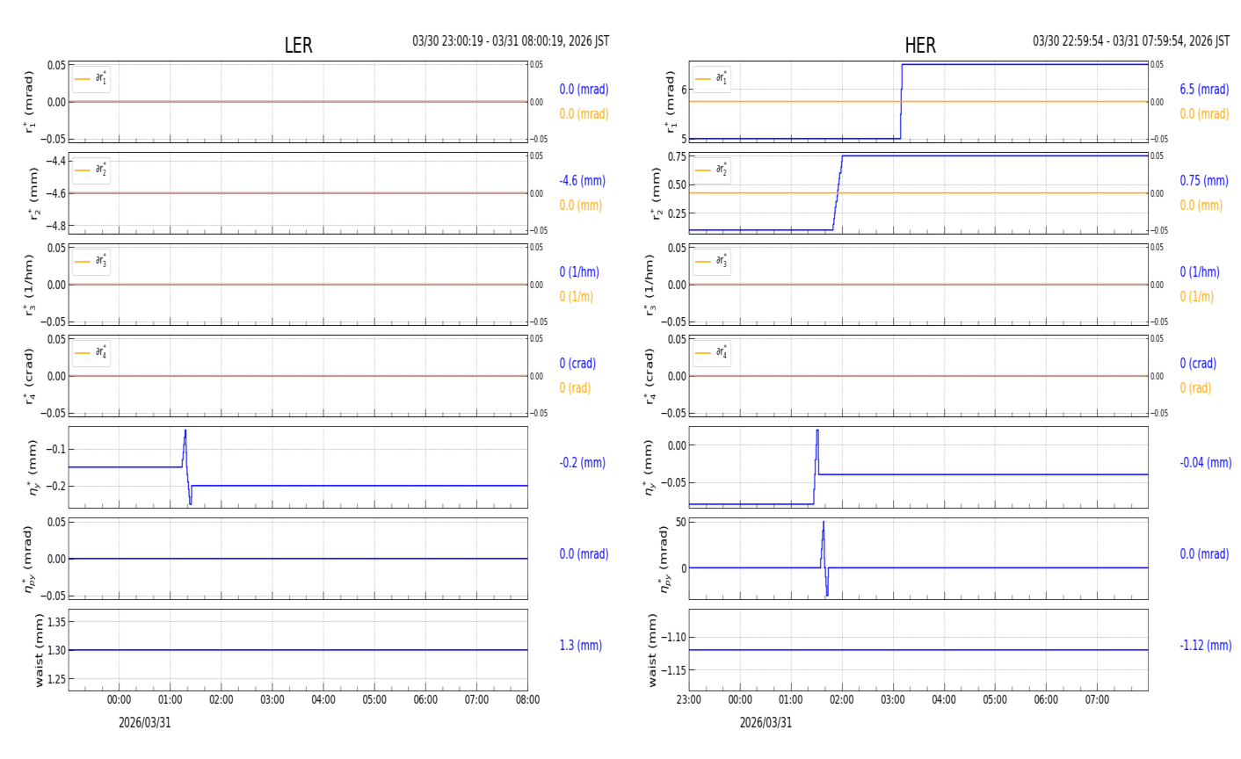Select the HER blue 0 (1/hm) value

[1200, 272]
